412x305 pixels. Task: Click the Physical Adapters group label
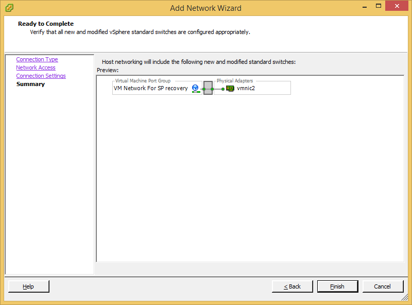tap(235, 81)
